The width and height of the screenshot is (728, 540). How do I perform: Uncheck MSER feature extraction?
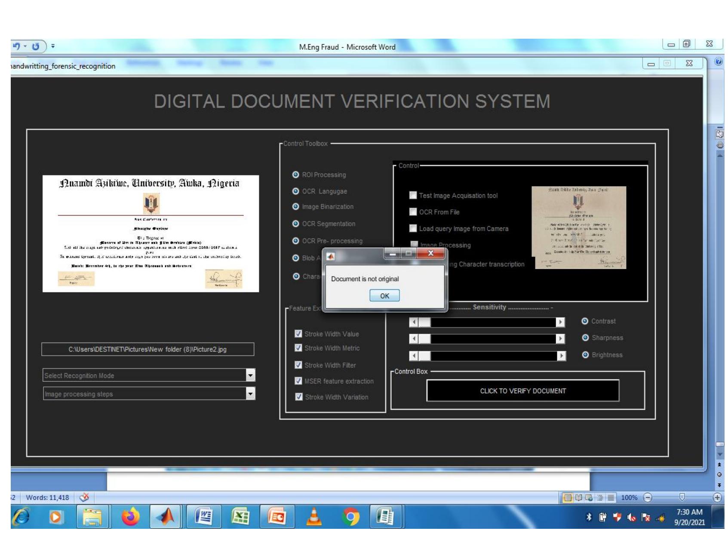[298, 381]
